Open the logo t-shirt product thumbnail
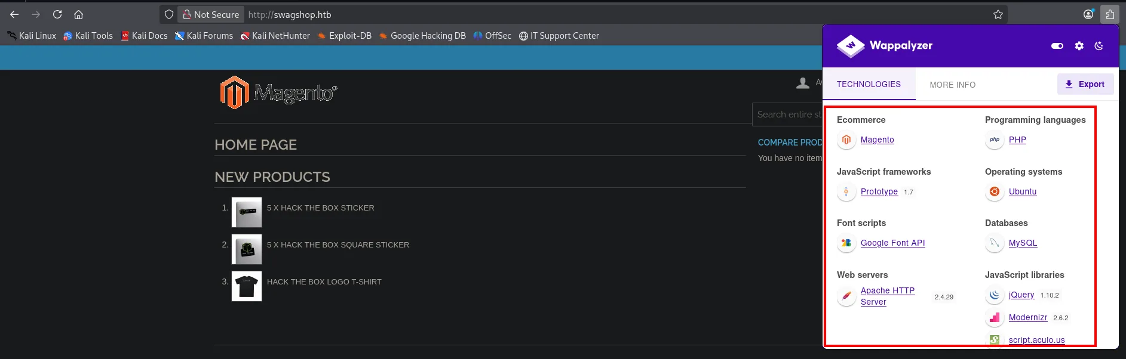Image resolution: width=1126 pixels, height=359 pixels. pos(247,286)
